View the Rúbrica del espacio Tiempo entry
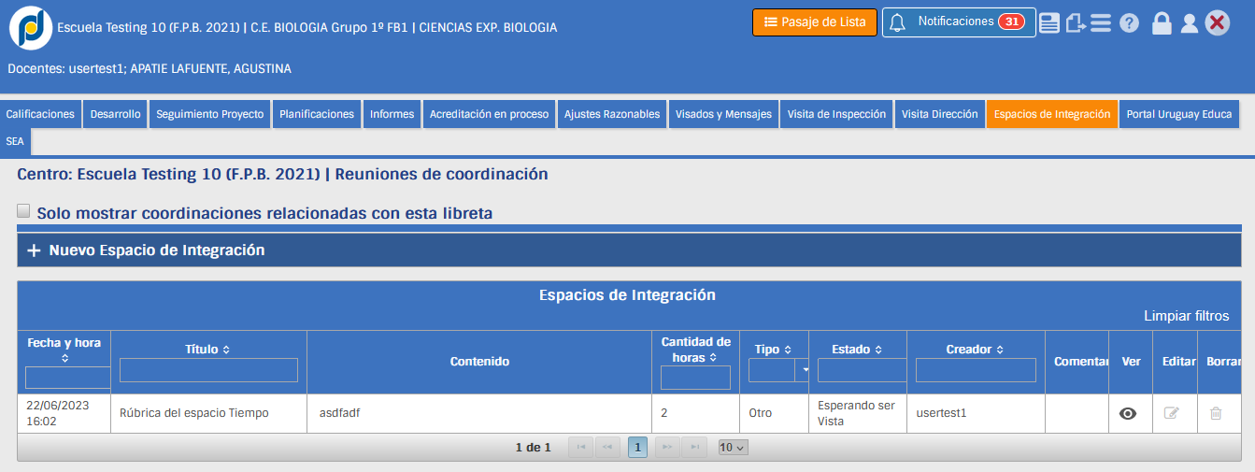The width and height of the screenshot is (1255, 472). [1128, 413]
